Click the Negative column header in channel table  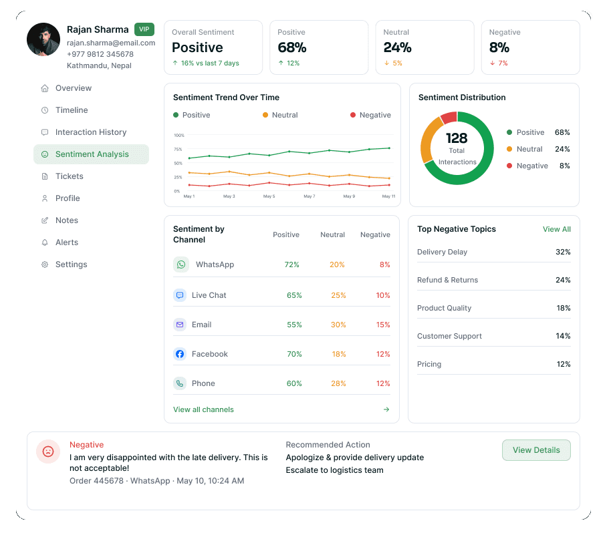coord(375,234)
